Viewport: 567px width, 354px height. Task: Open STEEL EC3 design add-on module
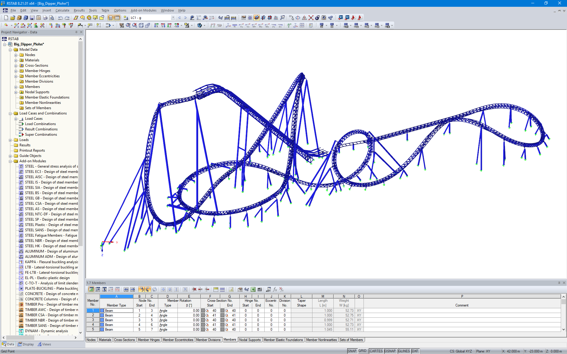(51, 172)
